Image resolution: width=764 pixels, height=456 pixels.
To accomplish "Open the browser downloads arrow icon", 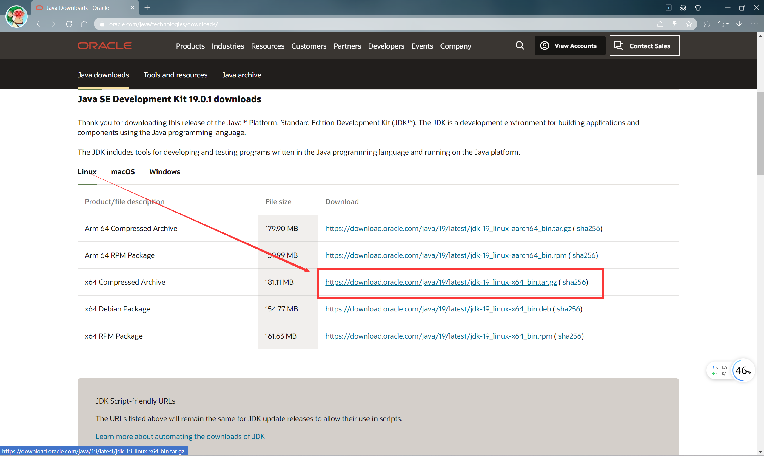I will point(739,24).
